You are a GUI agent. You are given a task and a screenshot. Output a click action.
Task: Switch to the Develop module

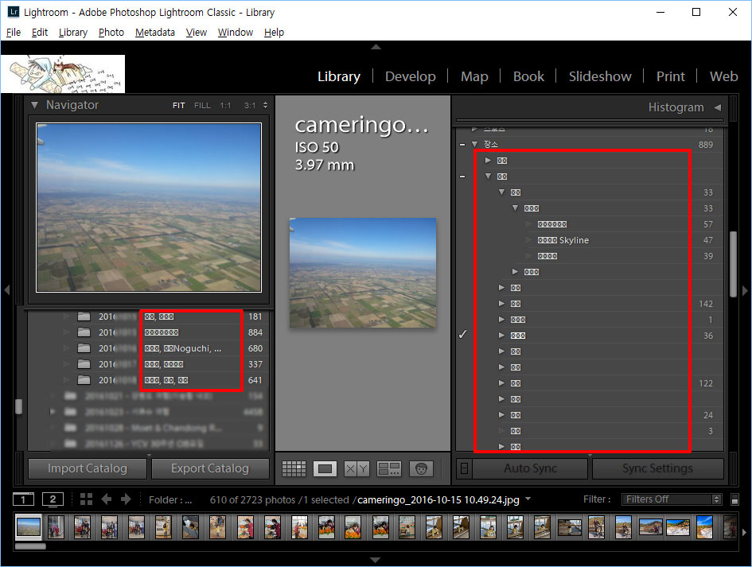(411, 76)
